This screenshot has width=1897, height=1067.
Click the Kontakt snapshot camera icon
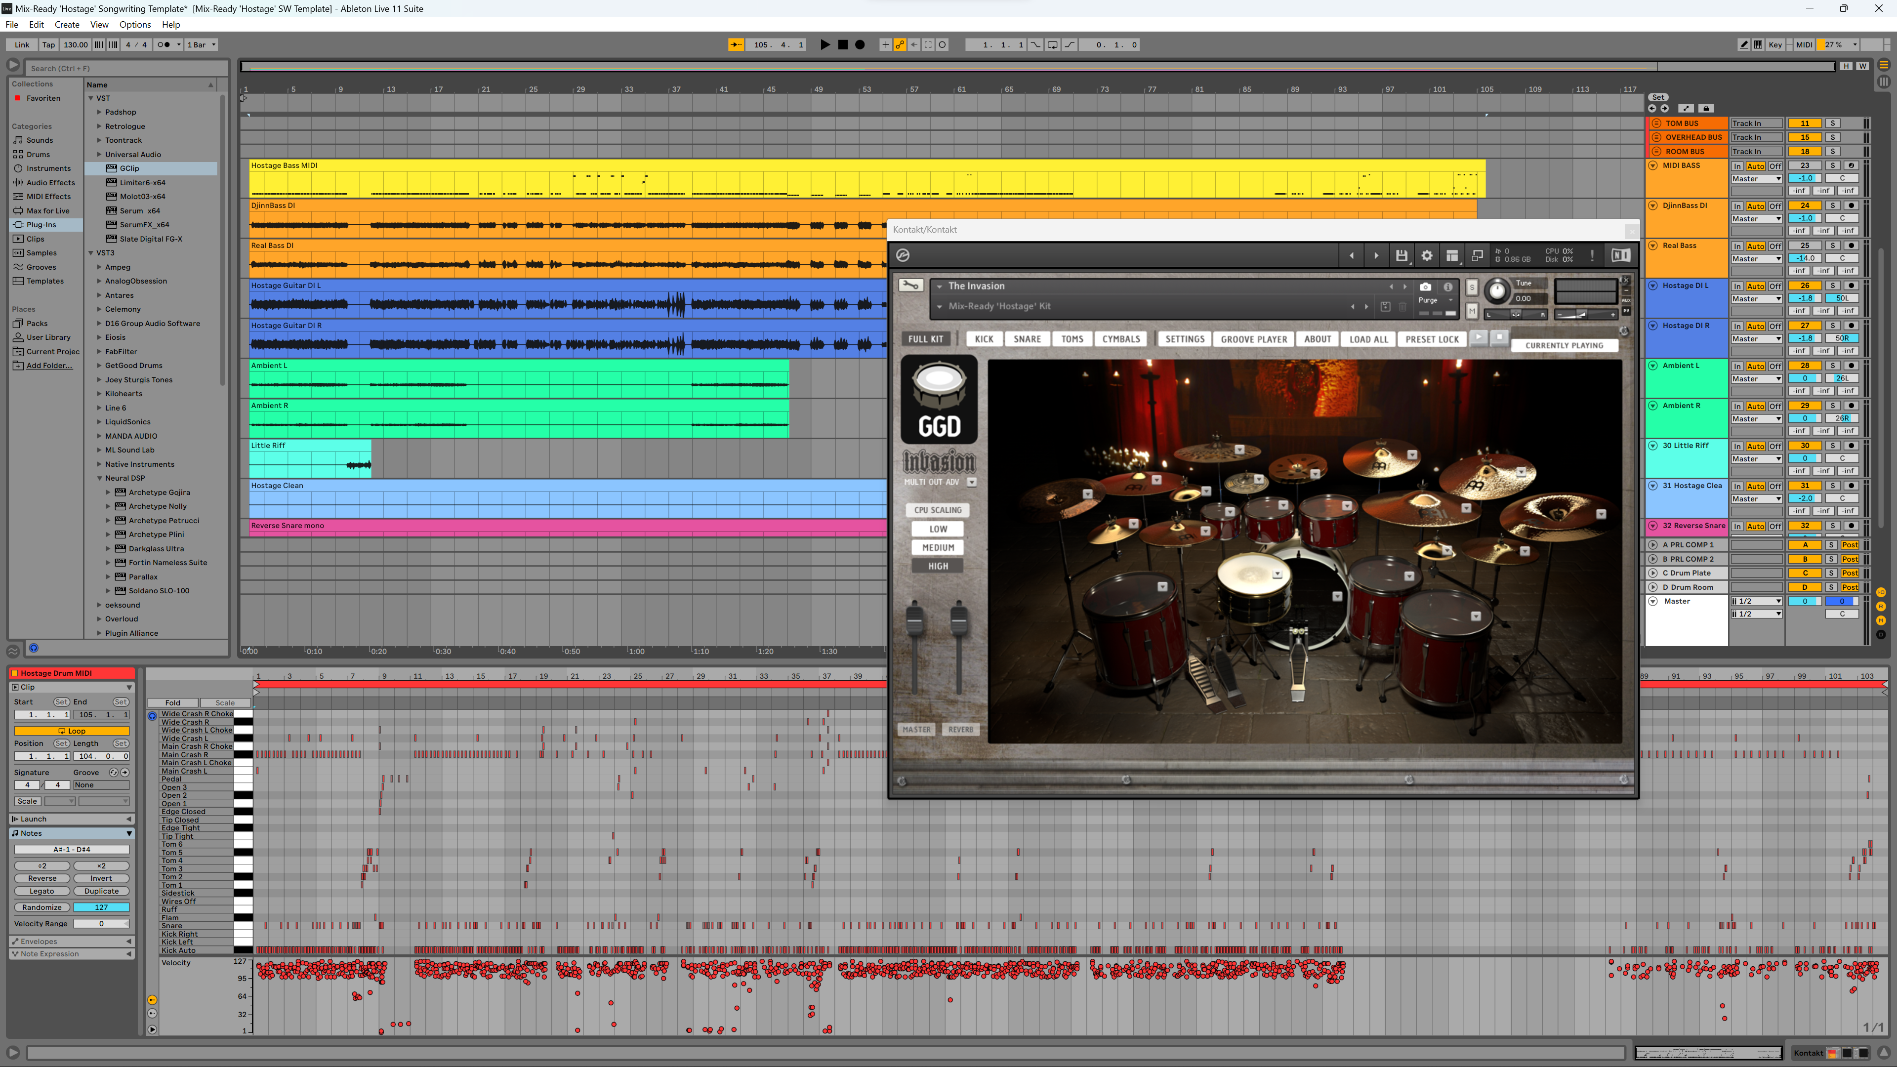(x=1426, y=287)
